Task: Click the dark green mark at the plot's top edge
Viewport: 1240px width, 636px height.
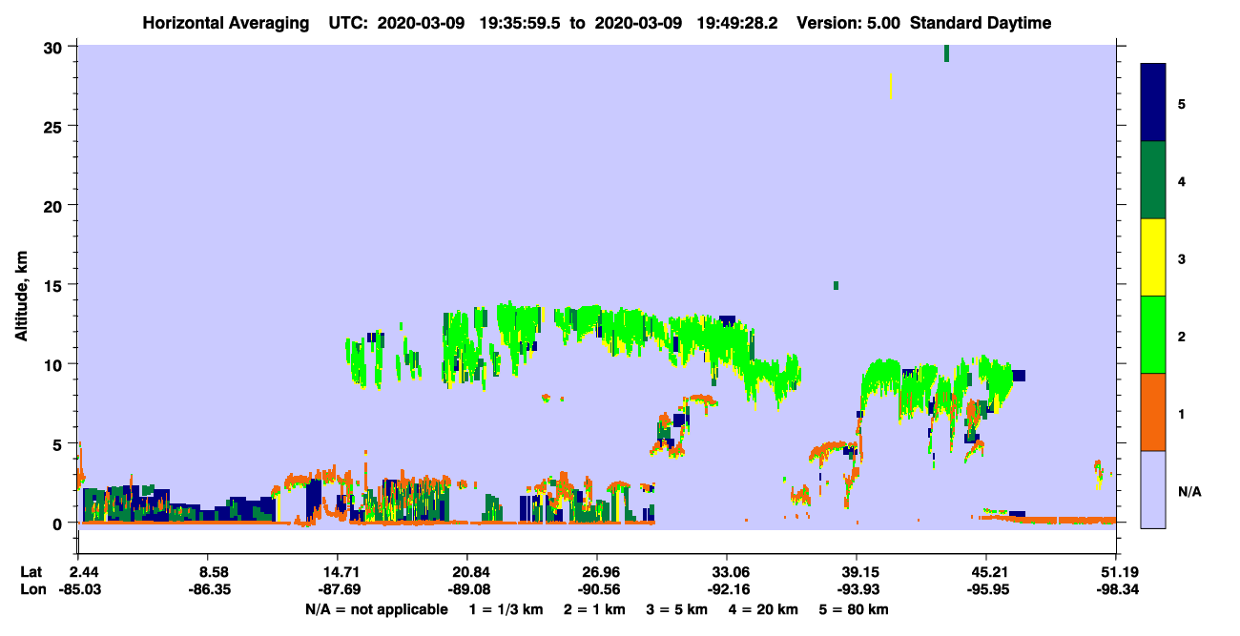Action: click(x=946, y=53)
